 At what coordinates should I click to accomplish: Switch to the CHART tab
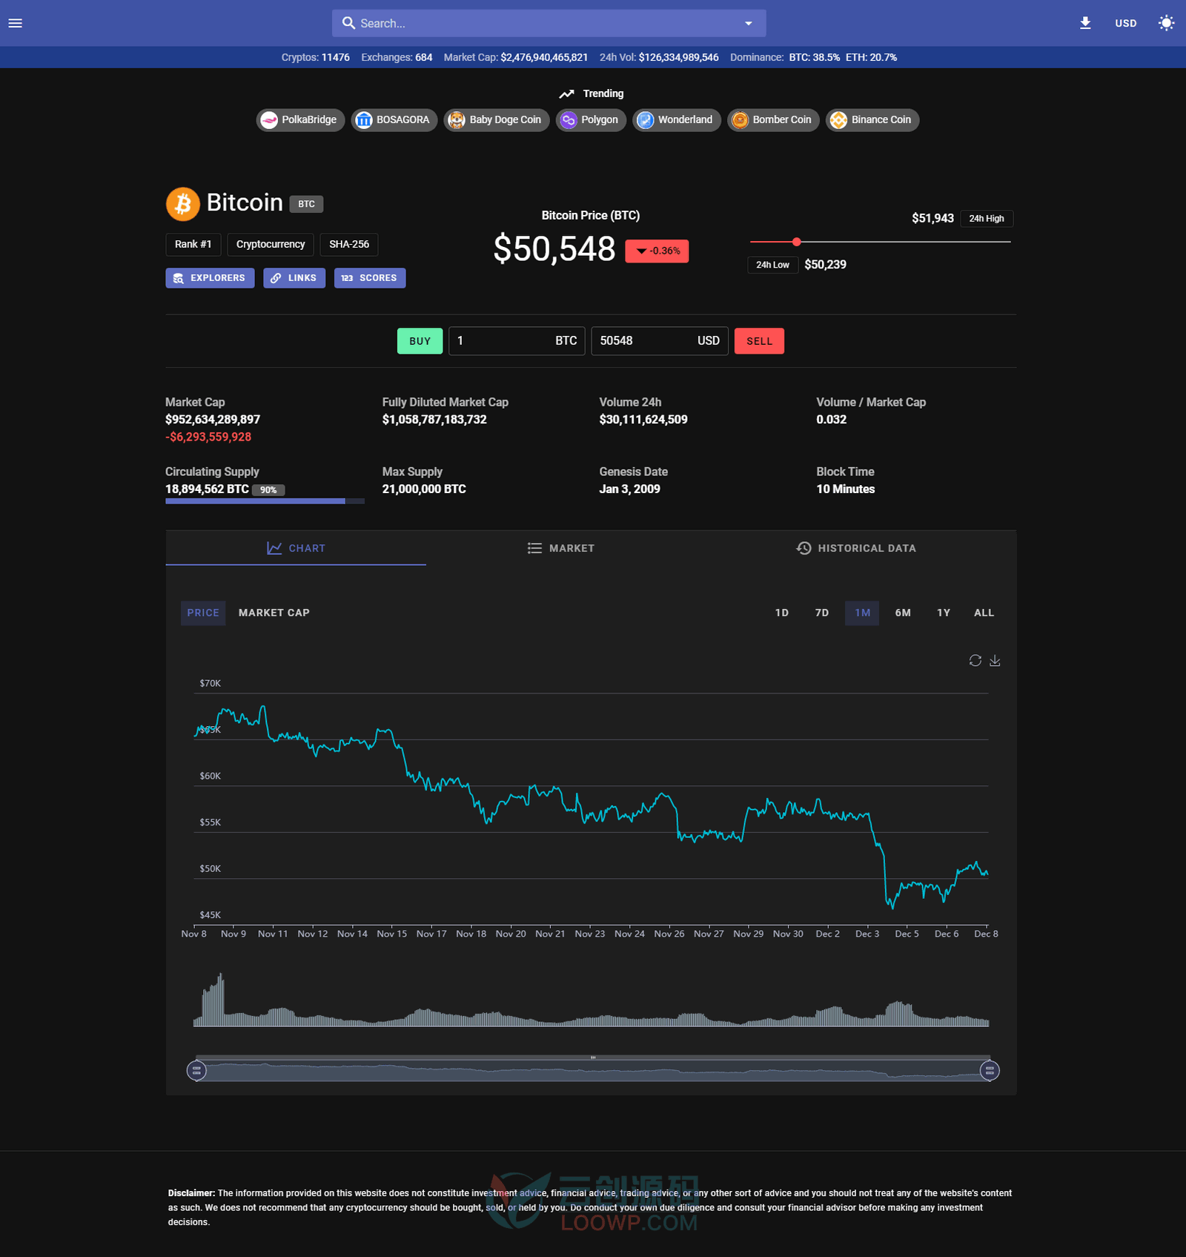click(296, 548)
